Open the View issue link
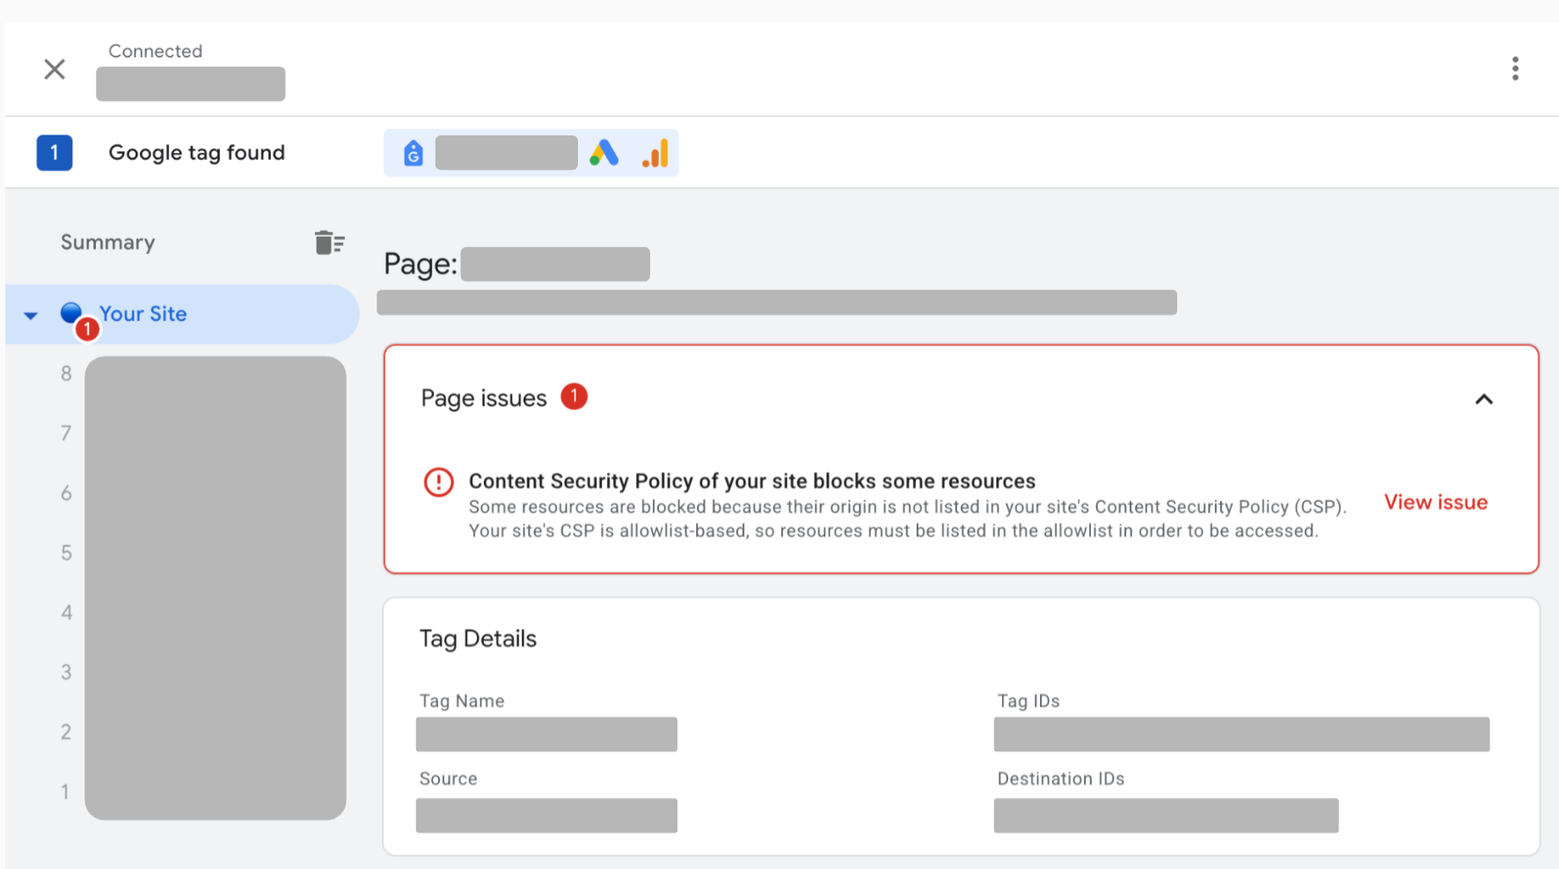The height and width of the screenshot is (869, 1559). 1435,501
